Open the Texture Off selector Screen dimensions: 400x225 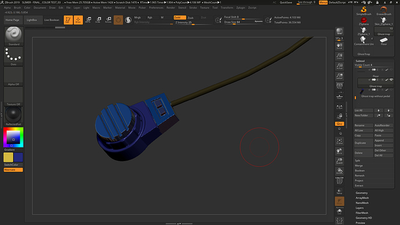(x=13, y=96)
